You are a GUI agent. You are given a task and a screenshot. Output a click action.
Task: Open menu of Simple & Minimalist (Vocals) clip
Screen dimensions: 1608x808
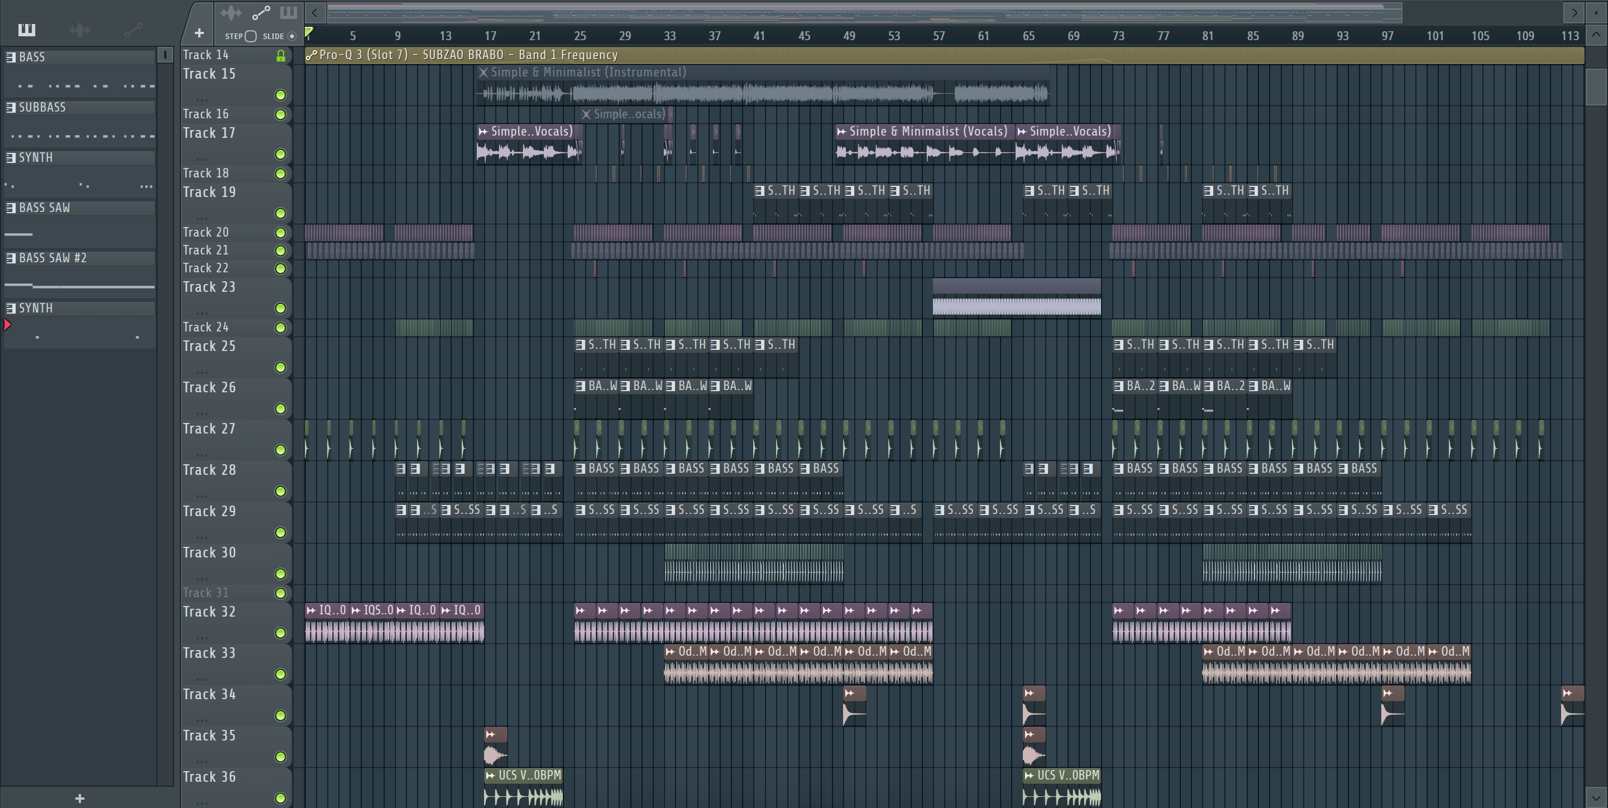coord(841,131)
